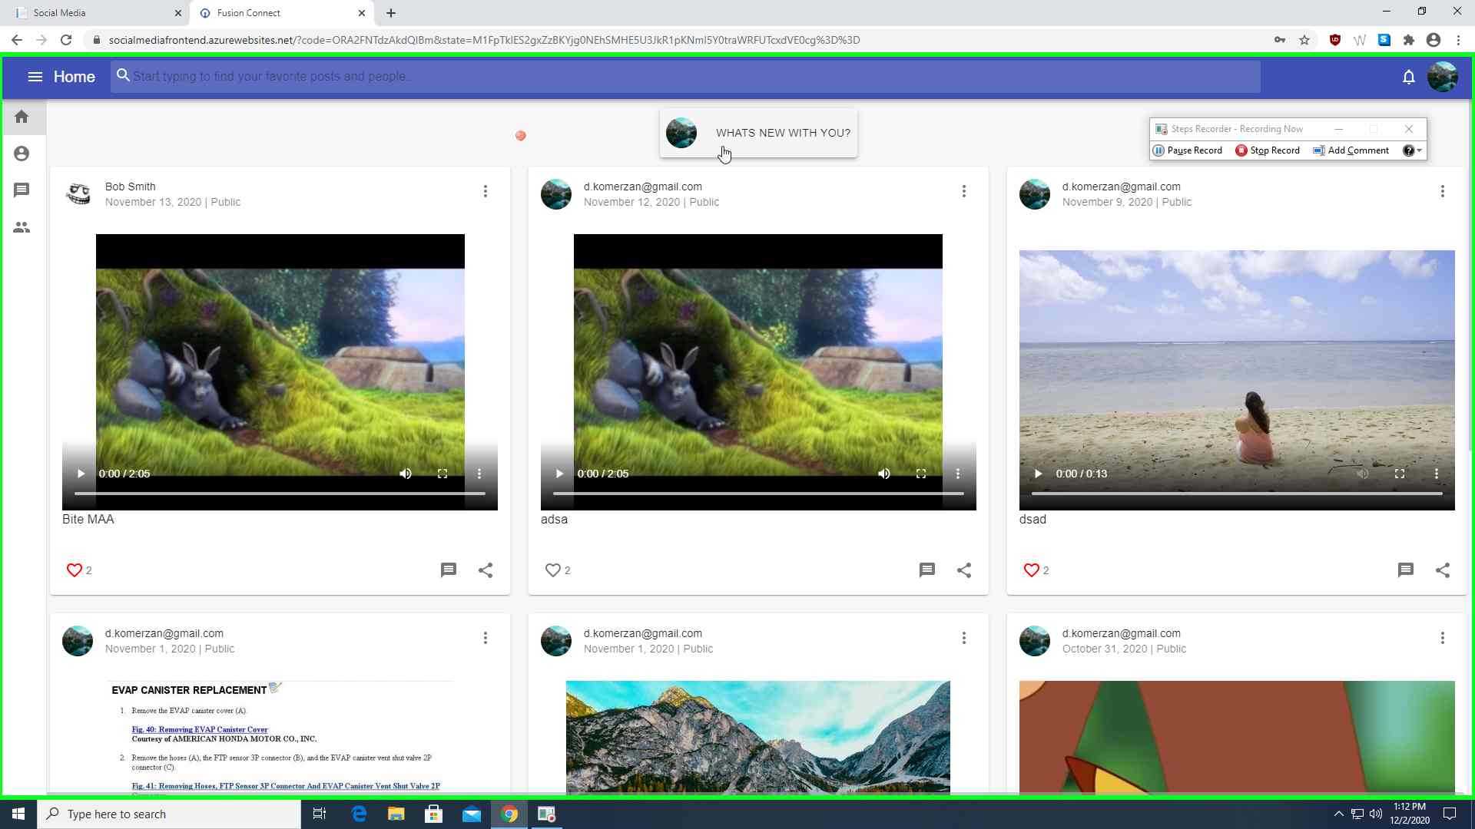This screenshot has height=829, width=1475.
Task: Stop Record in Steps Recorder
Action: point(1268,150)
